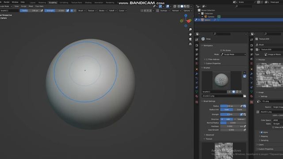The height and width of the screenshot is (159, 283).
Task: Expand the Mapping subpanel
Action: click(x=264, y=136)
